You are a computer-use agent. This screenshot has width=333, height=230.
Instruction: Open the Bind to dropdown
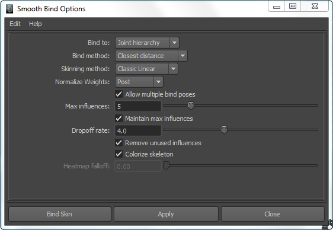pos(147,43)
